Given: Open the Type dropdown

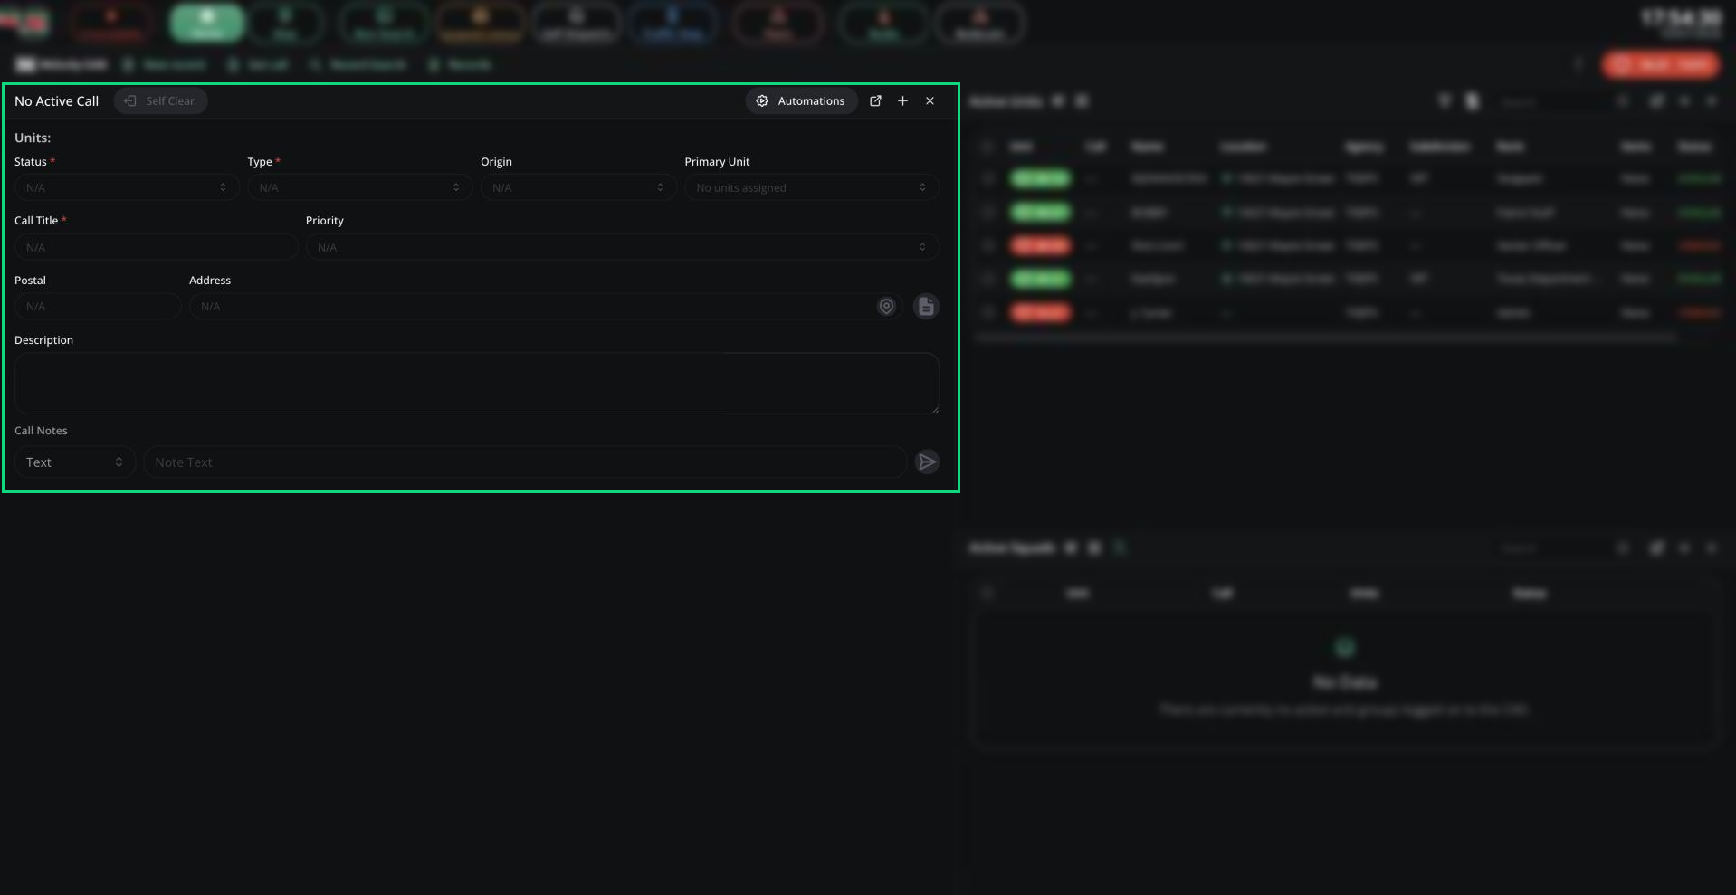Looking at the screenshot, I should 359,187.
